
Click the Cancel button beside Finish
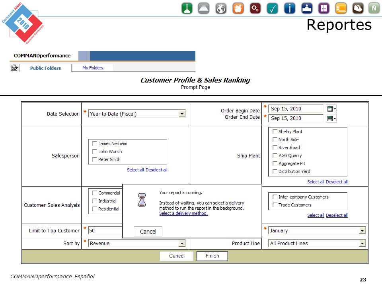tap(177, 256)
